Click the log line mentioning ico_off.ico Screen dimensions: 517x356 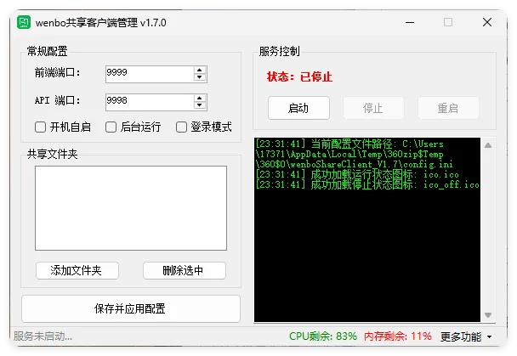pos(367,184)
